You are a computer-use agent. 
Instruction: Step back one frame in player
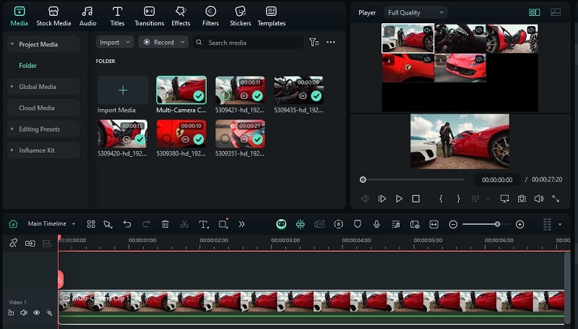click(x=365, y=199)
